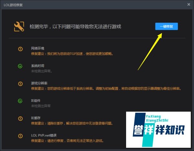Select the LOL PVP.net错误 item title

tap(44, 135)
